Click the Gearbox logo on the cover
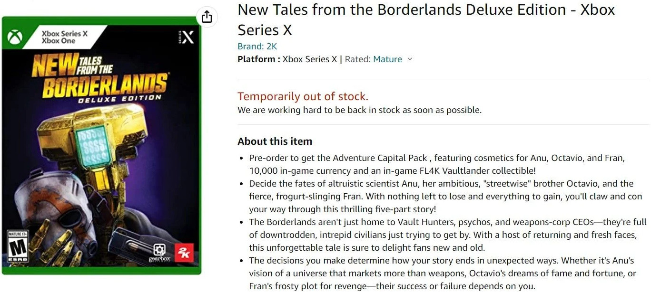The image size is (651, 292). [x=158, y=252]
